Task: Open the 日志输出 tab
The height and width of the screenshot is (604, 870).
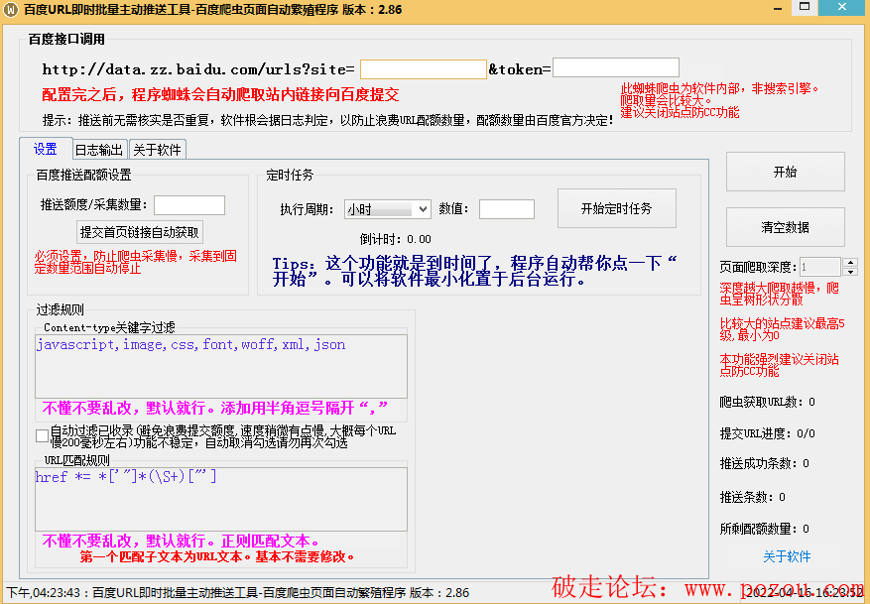Action: 99,150
